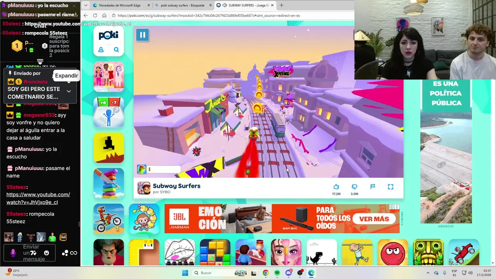496x279 pixels.
Task: Dislike the game with thumbs down icon
Action: pos(354,187)
